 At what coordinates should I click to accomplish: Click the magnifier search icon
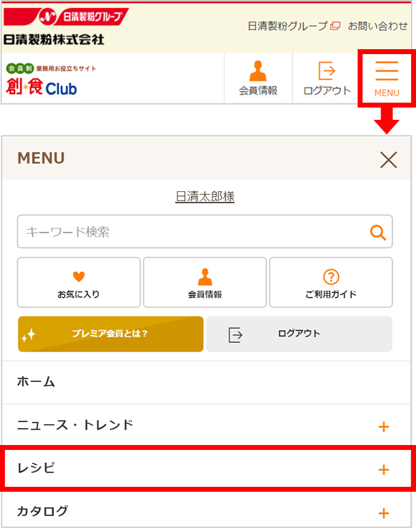[378, 232]
